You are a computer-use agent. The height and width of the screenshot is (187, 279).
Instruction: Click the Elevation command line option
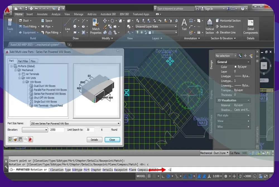pyautogui.click(x=57, y=170)
